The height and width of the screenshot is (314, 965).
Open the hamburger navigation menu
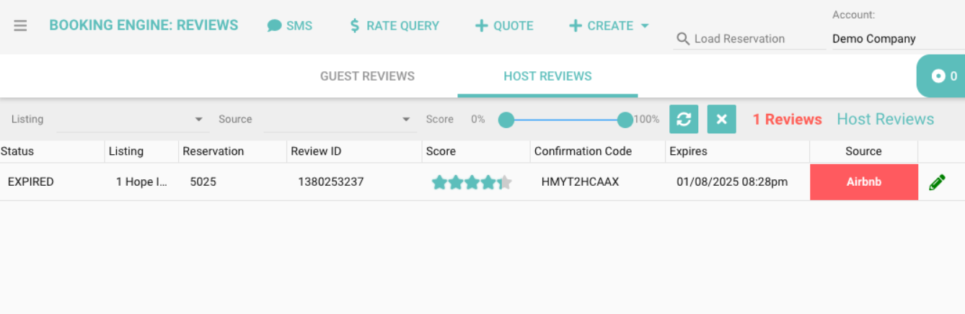(x=20, y=26)
